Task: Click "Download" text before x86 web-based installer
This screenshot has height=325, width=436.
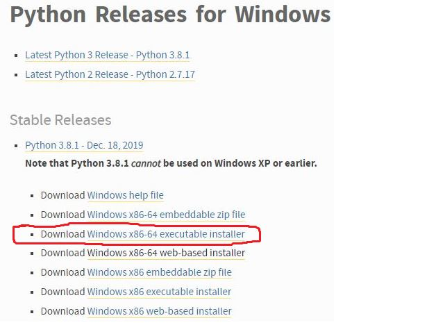Action: tap(62, 311)
